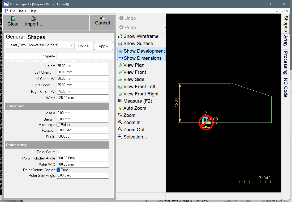
Task: Toggle Show Development option
Action: click(141, 51)
